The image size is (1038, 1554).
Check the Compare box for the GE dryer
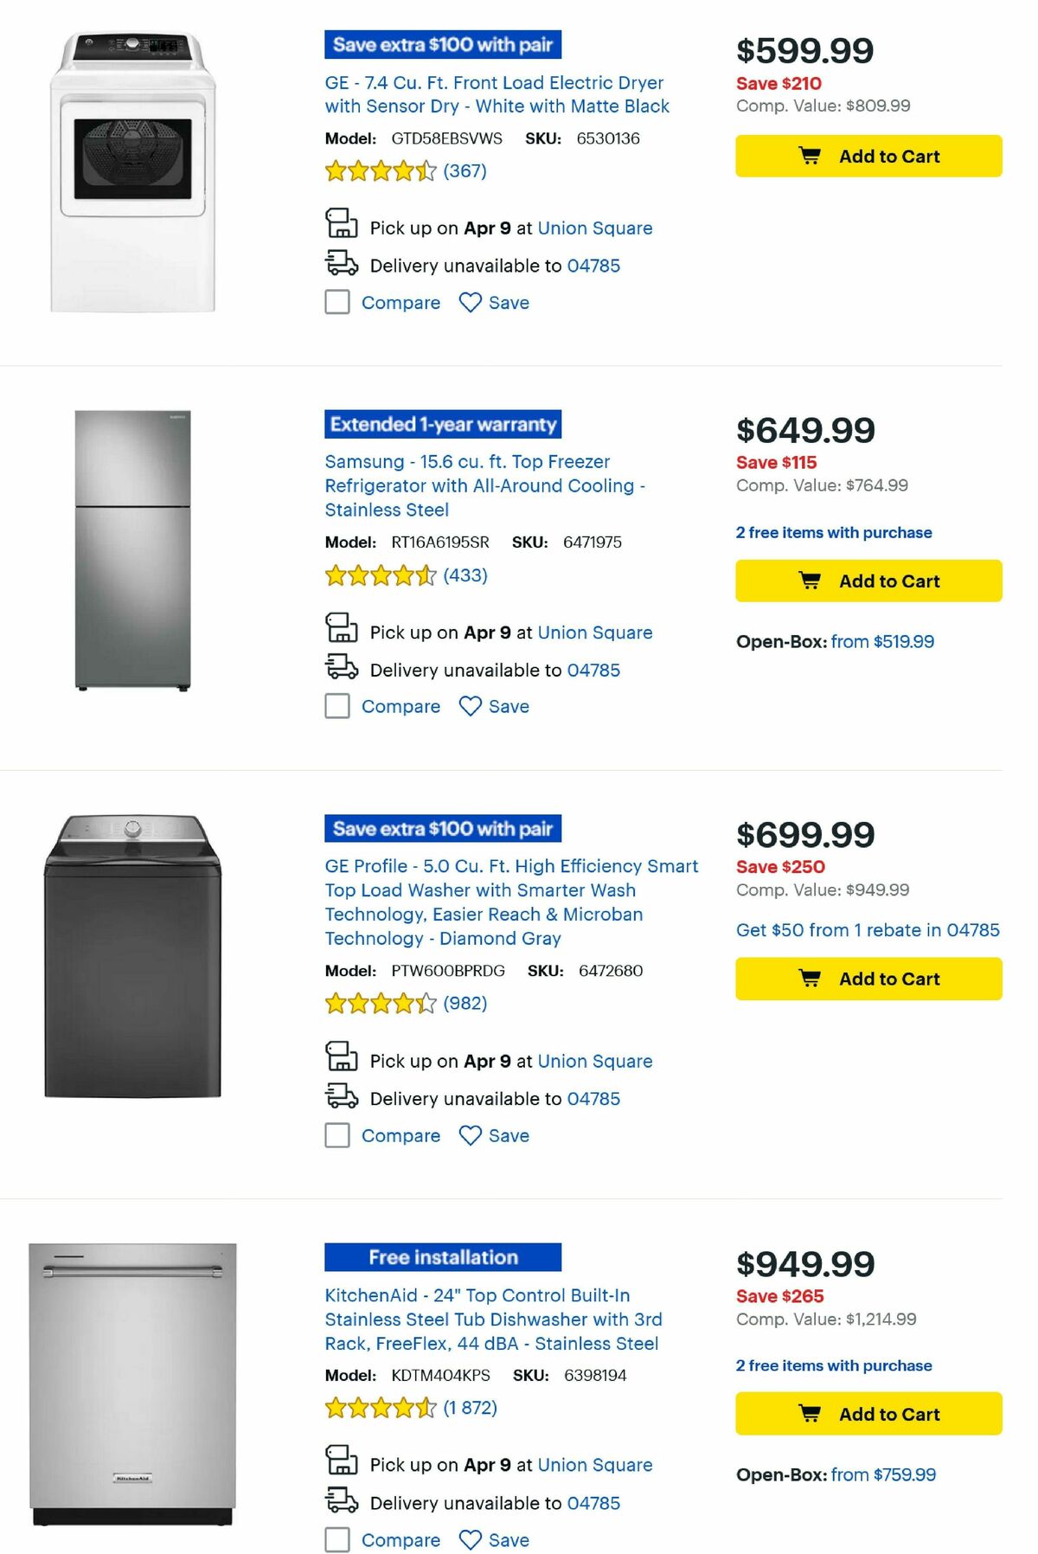click(336, 302)
